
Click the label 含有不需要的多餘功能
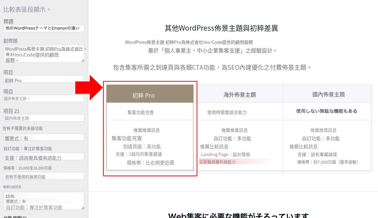coord(23,129)
